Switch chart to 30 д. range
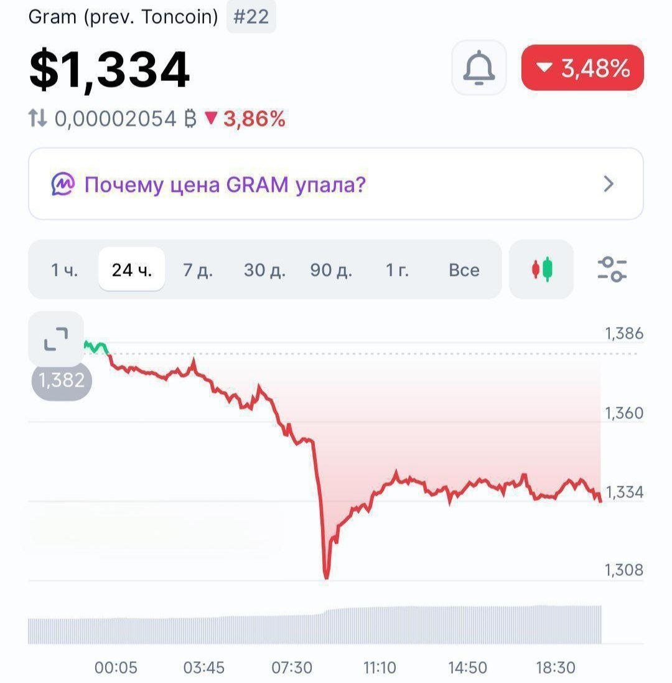 (x=264, y=270)
